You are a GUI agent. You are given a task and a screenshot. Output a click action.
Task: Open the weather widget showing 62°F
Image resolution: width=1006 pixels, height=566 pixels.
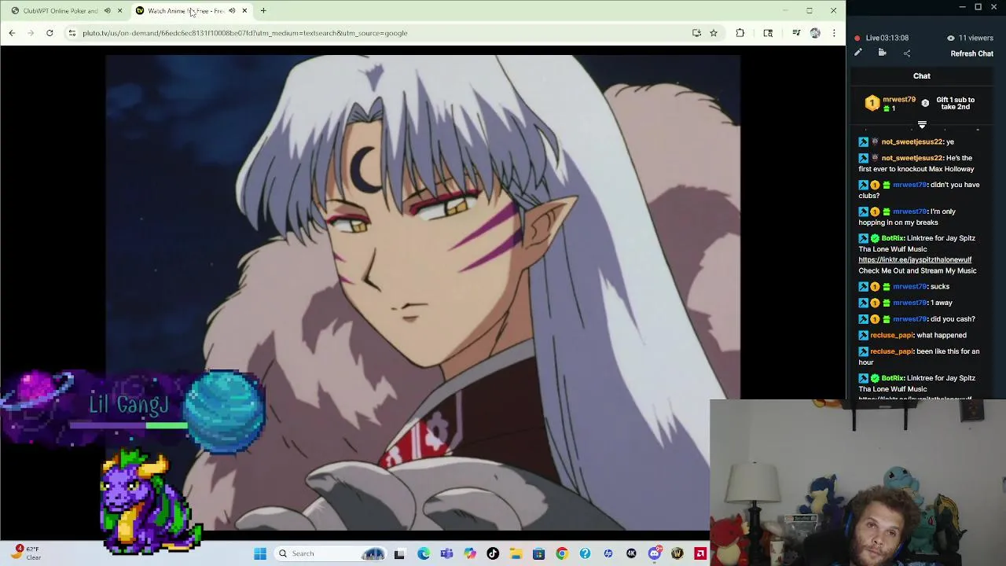(25, 553)
